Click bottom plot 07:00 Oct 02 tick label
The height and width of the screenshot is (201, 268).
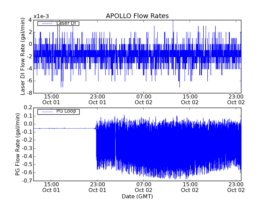click(144, 187)
